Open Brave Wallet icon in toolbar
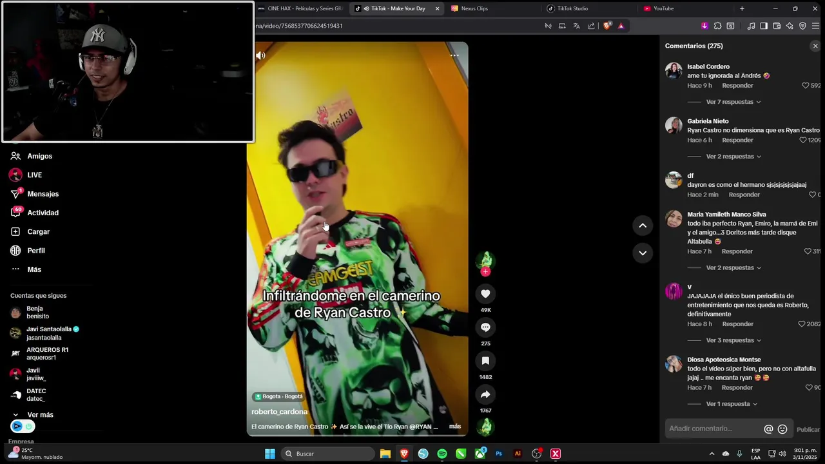This screenshot has width=825, height=464. 777,26
